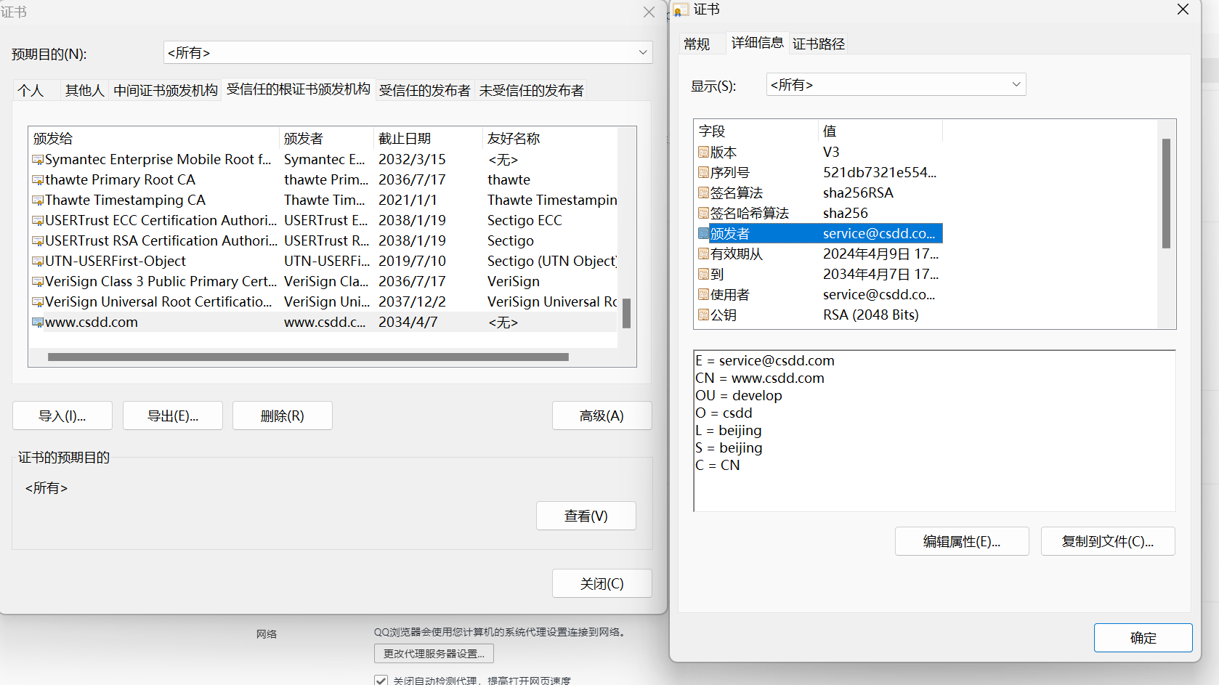1219x685 pixels.
Task: Click CN = www.csdd.com in value box
Action: point(760,378)
